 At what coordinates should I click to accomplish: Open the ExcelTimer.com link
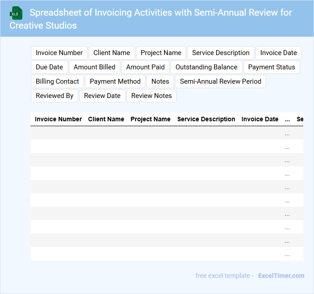281,276
